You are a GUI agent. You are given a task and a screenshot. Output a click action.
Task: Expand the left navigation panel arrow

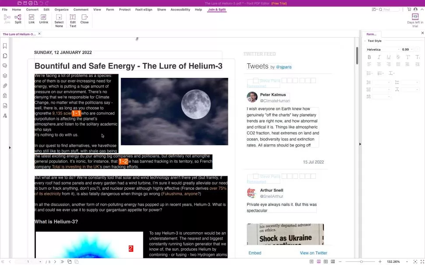pos(10,148)
